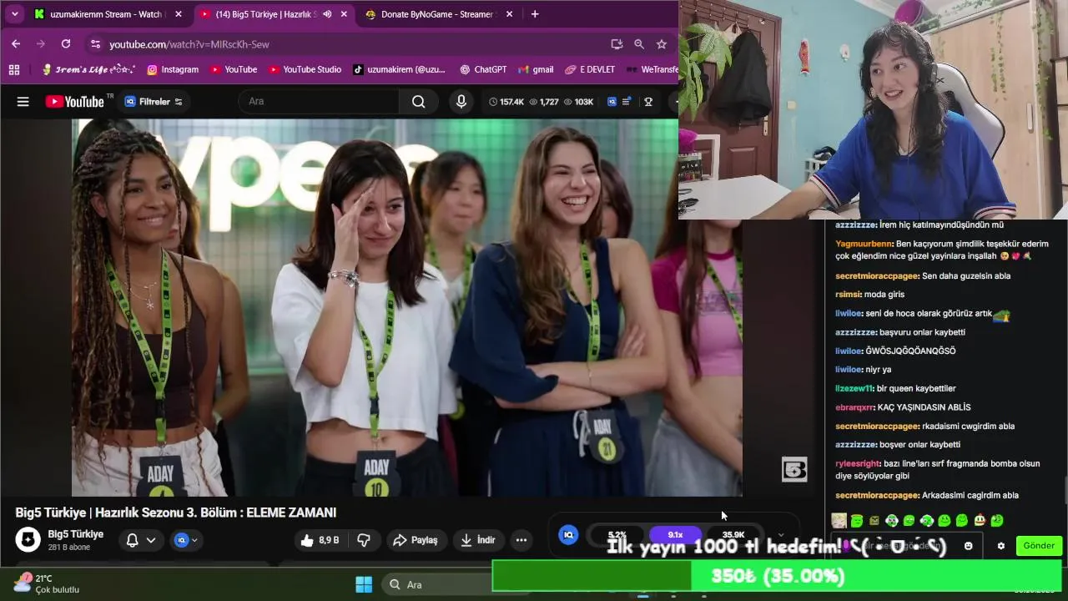
Task: Expand the IQ dropdown next to the bell
Action: coord(186,540)
